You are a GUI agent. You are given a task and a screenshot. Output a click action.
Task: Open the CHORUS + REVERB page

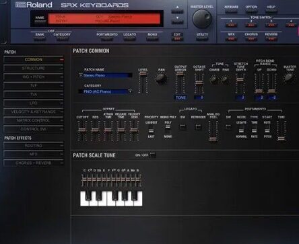click(x=34, y=163)
